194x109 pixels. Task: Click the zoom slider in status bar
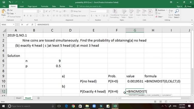[178, 102]
